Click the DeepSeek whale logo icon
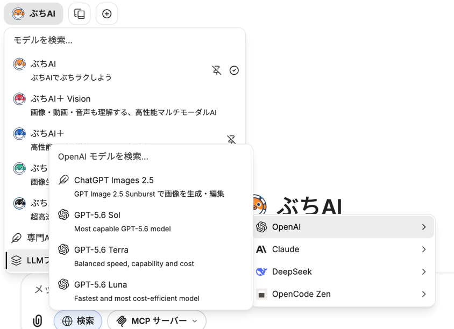454x329 pixels. (x=261, y=271)
